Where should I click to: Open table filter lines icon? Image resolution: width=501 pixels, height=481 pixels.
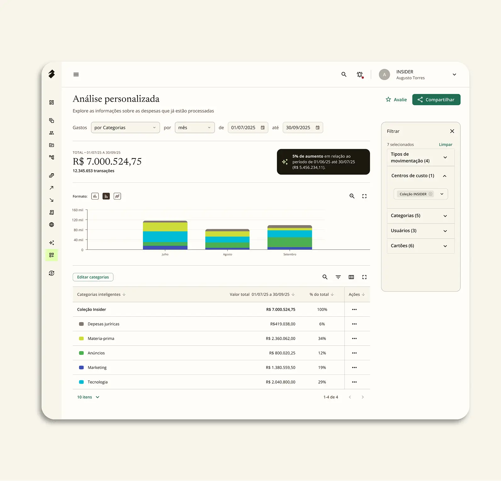pyautogui.click(x=338, y=277)
